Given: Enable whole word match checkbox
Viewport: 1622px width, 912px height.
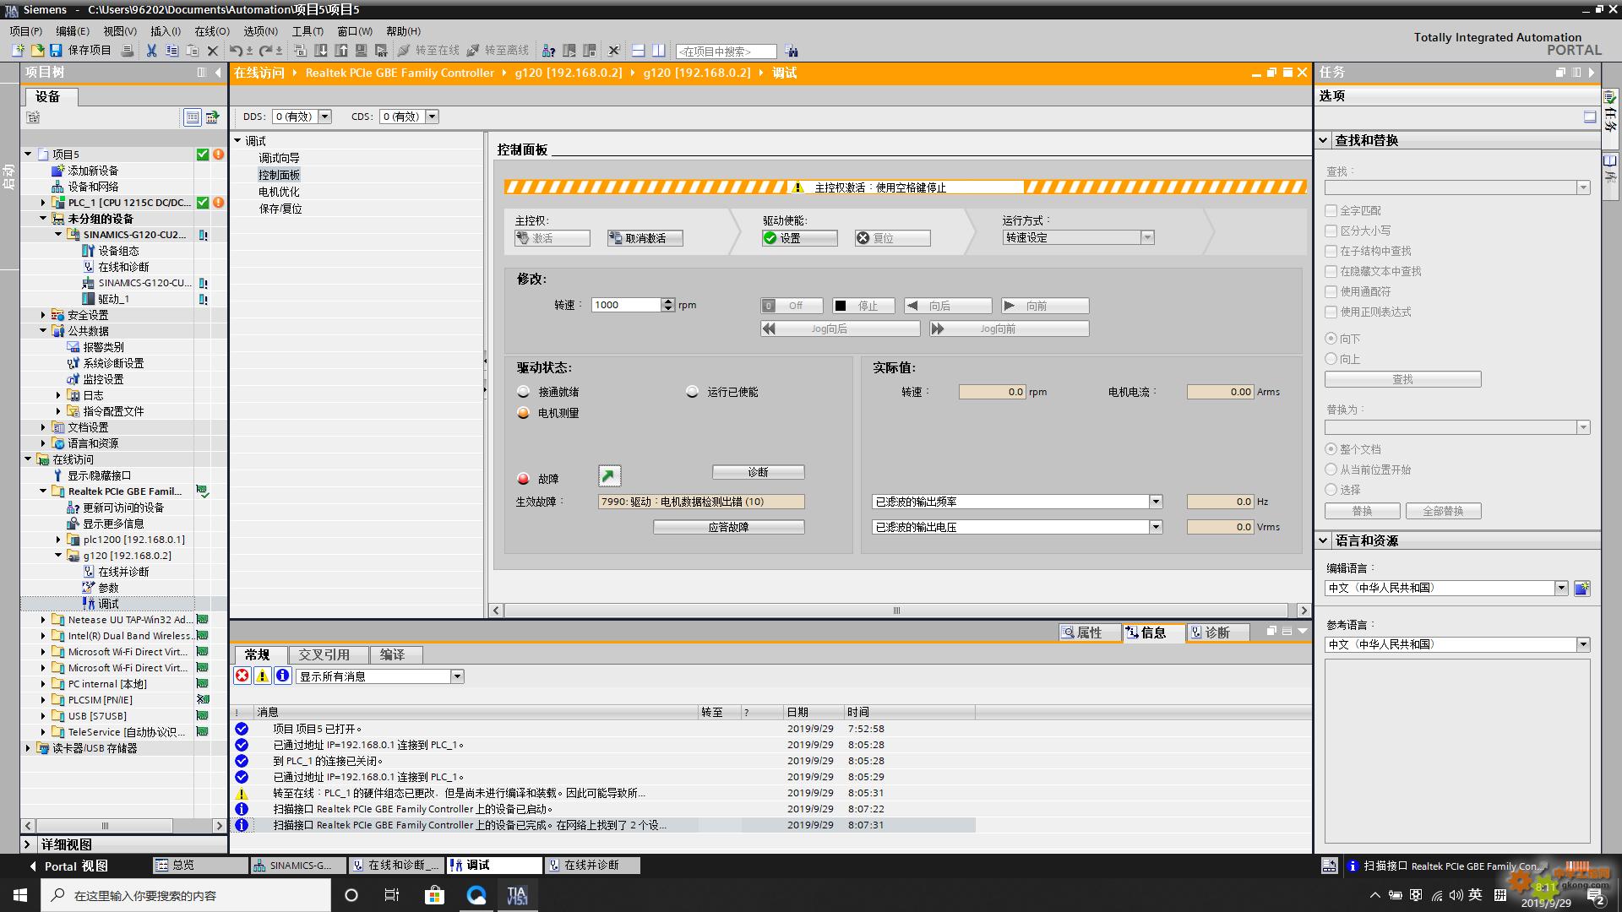Looking at the screenshot, I should coord(1331,210).
